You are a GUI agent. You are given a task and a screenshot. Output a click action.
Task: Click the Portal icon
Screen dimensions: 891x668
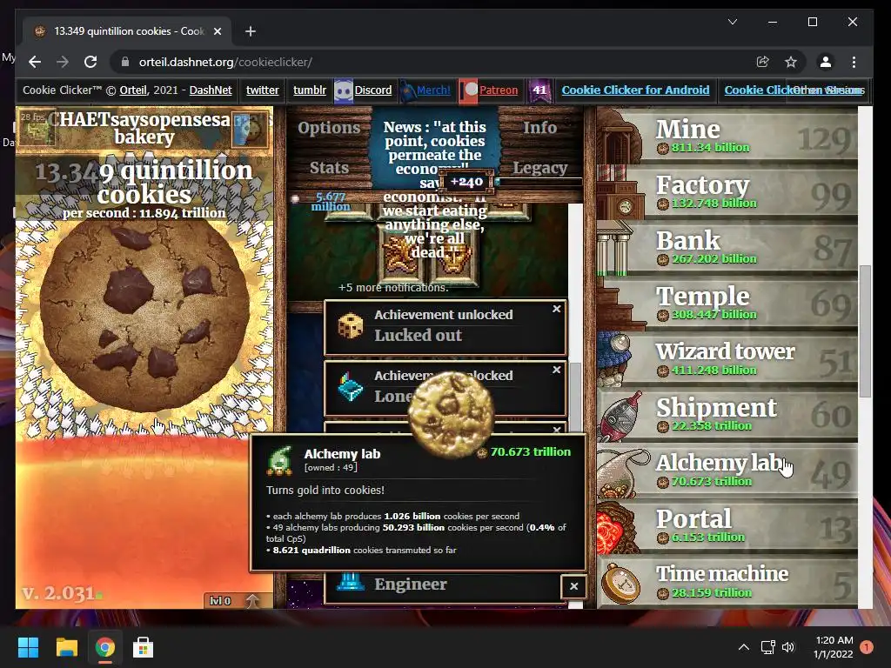click(x=617, y=528)
